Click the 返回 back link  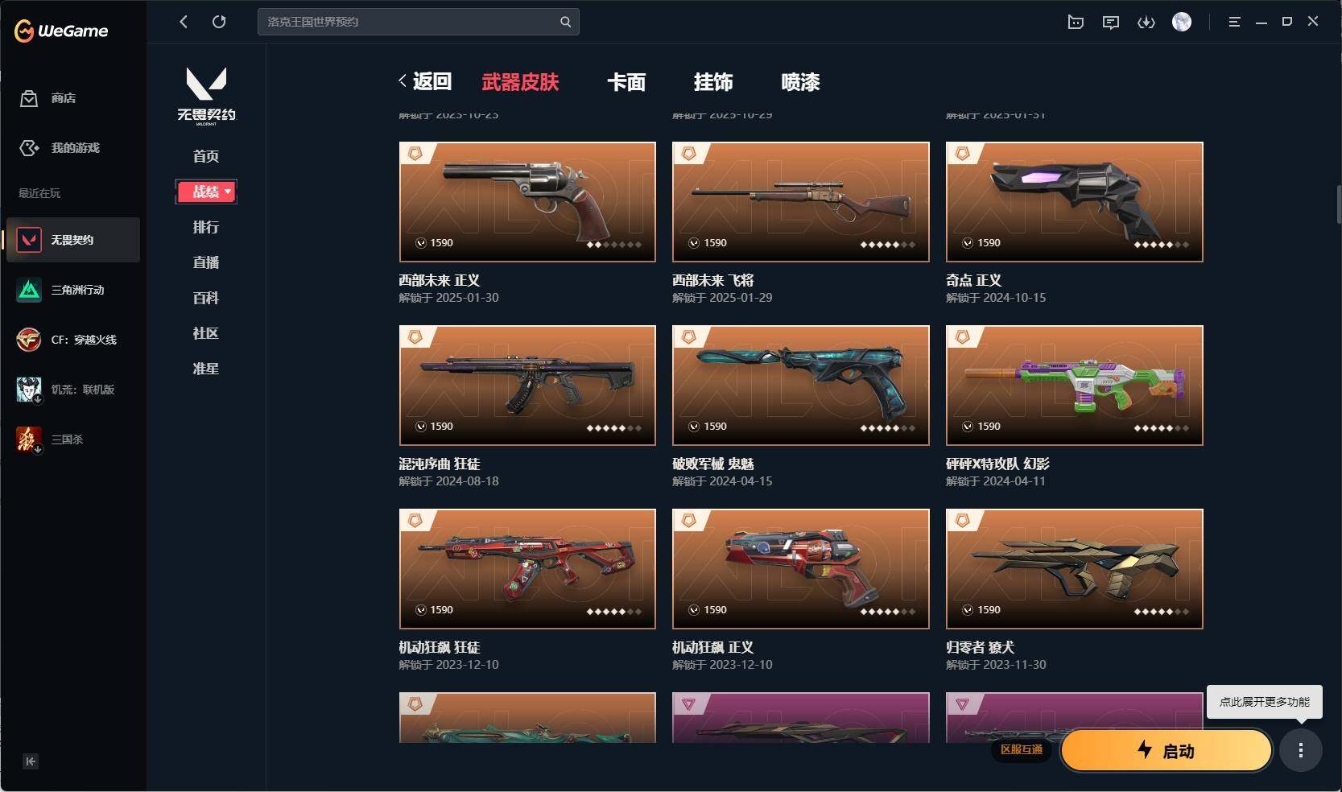[425, 81]
